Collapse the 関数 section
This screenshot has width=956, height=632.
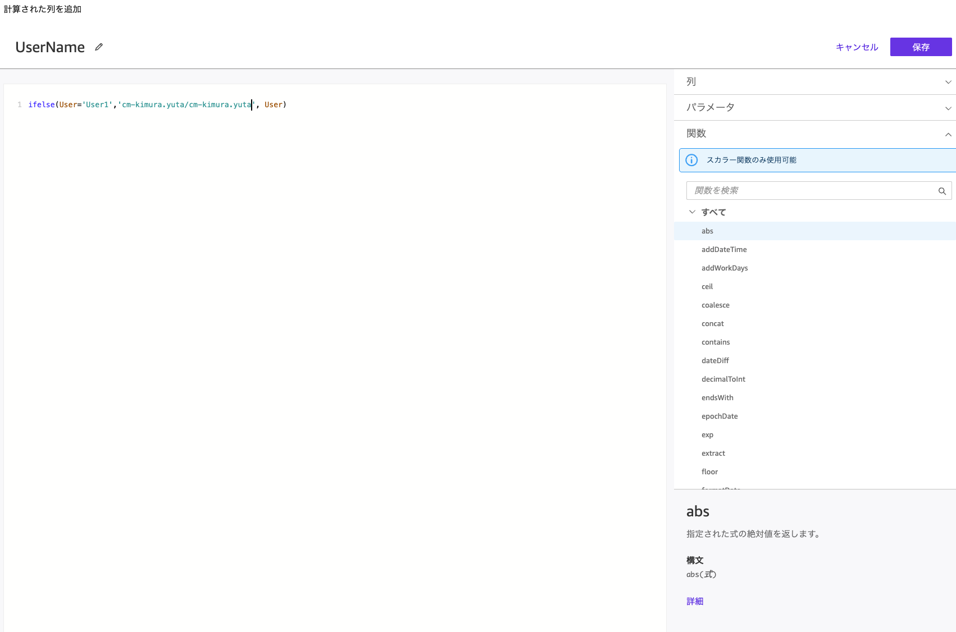[948, 134]
